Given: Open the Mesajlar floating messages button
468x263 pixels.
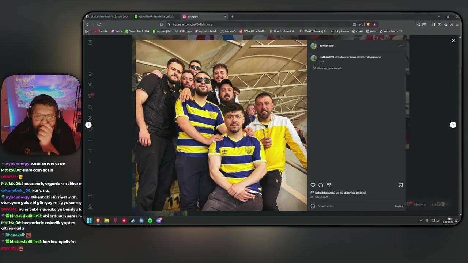Looking at the screenshot, I should point(427,204).
